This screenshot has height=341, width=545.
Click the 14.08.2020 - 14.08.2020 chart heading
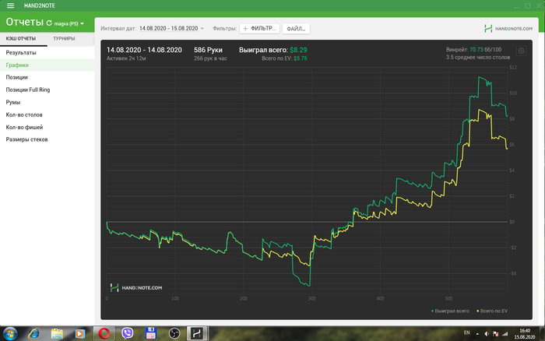(x=144, y=50)
